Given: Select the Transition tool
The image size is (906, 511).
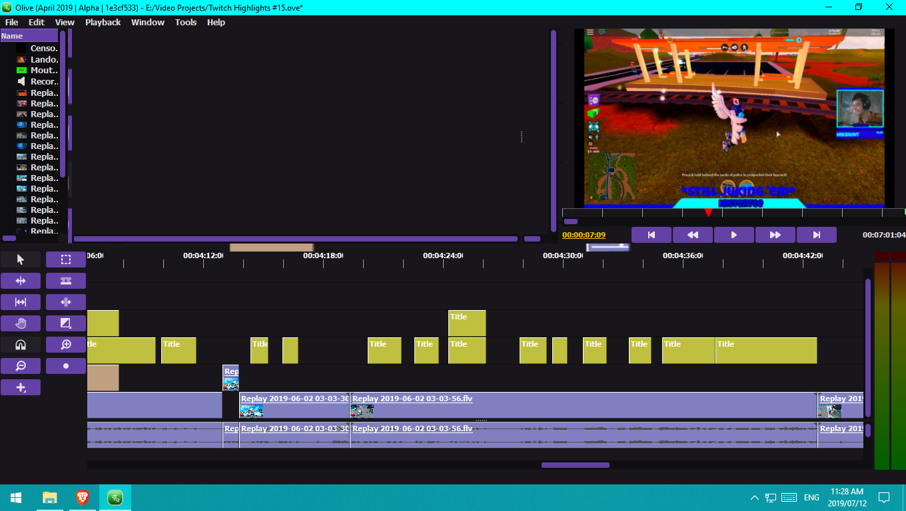Looking at the screenshot, I should (66, 323).
